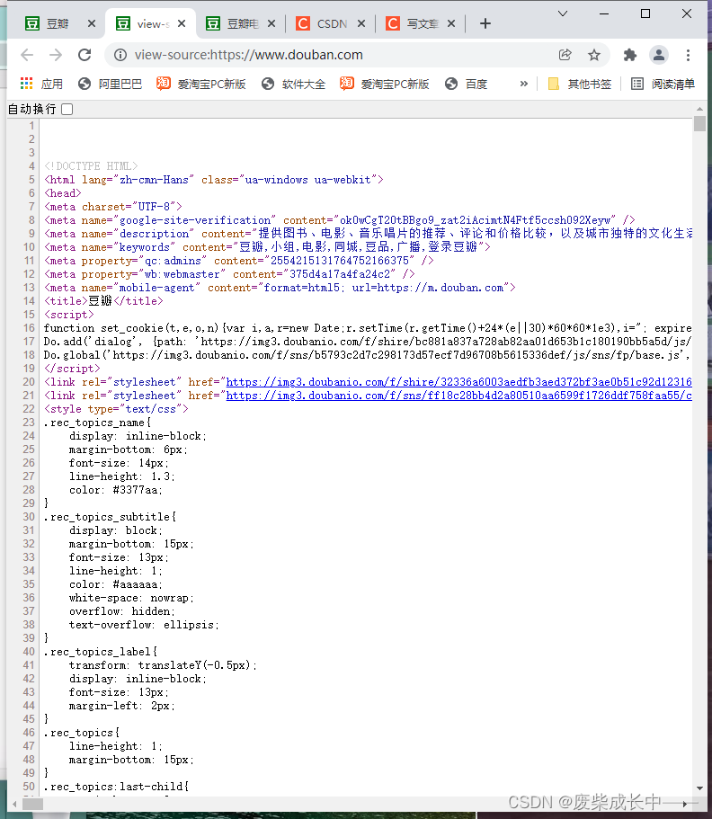The height and width of the screenshot is (819, 712).
Task: Open the 其他书签 folder
Action: coord(579,84)
